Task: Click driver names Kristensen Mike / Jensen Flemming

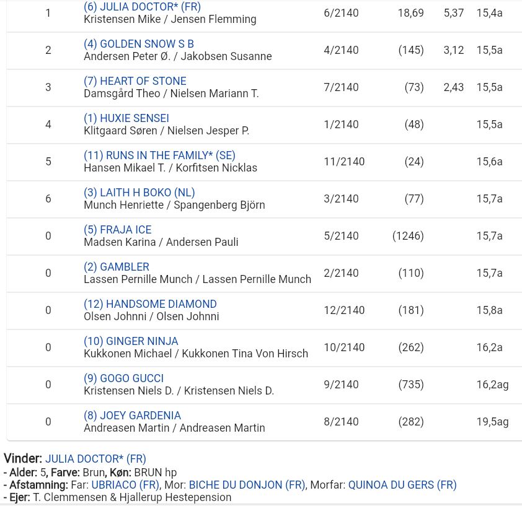Action: tap(170, 19)
